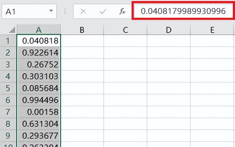Click cell containing 0.994496
The width and height of the screenshot is (235, 147).
[x=39, y=100]
